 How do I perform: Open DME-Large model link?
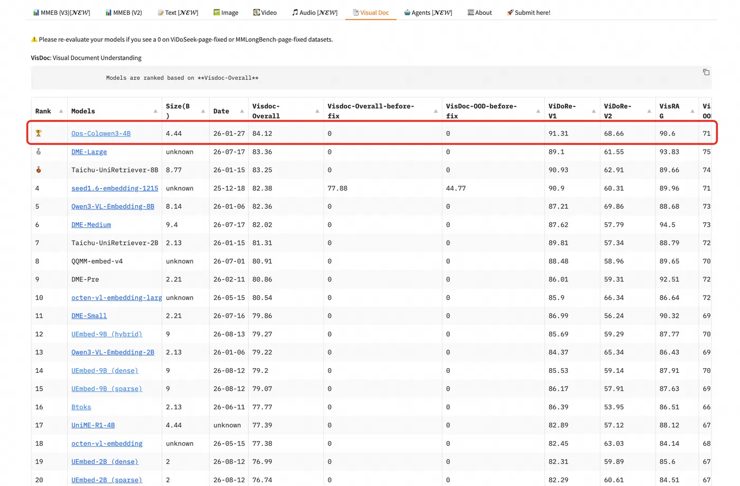(x=89, y=152)
